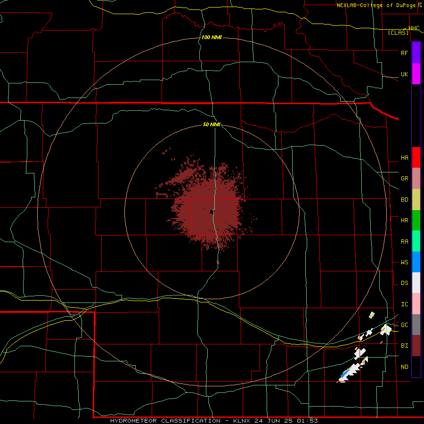Viewport: 424px width, 424px height.
Task: Click the ND black legend swatch
Action: [416, 367]
